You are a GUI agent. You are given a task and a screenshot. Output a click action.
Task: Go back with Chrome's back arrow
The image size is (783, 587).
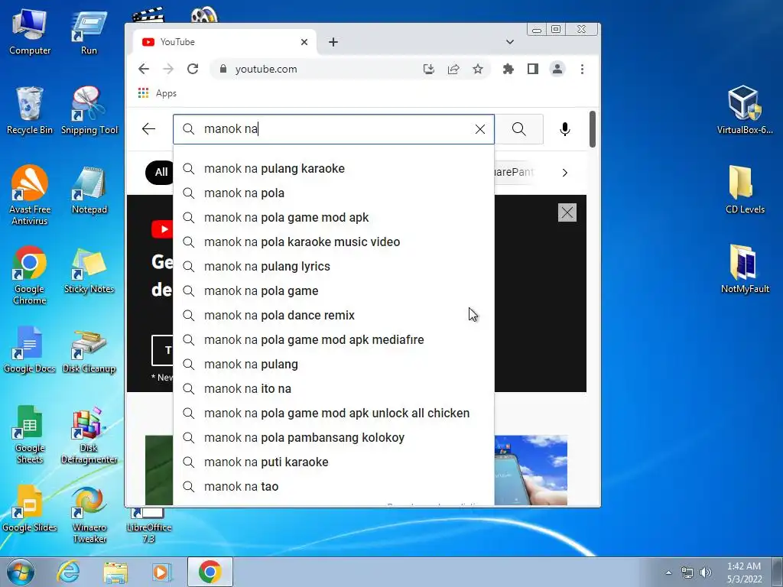tap(144, 69)
